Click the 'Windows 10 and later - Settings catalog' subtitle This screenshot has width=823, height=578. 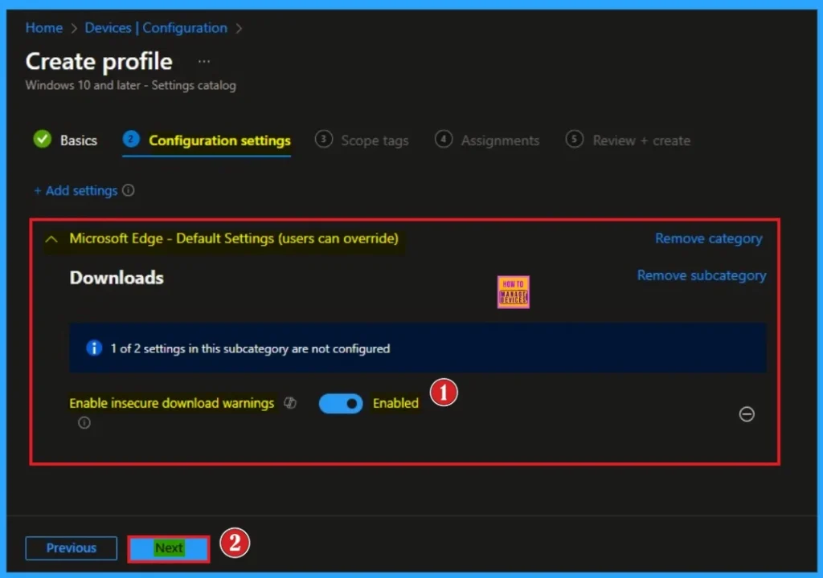131,85
